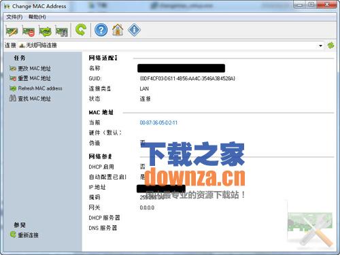This screenshot has width=340, height=255.
Task: Expand the 无线网络连接 connection dropdown
Action: pyautogui.click(x=320, y=46)
